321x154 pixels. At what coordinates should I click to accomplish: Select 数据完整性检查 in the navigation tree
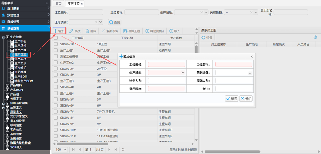pyautogui.click(x=20, y=143)
